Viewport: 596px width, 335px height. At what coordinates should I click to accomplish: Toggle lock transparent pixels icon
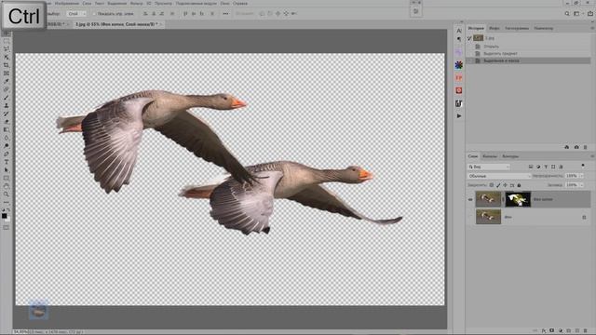pos(492,185)
